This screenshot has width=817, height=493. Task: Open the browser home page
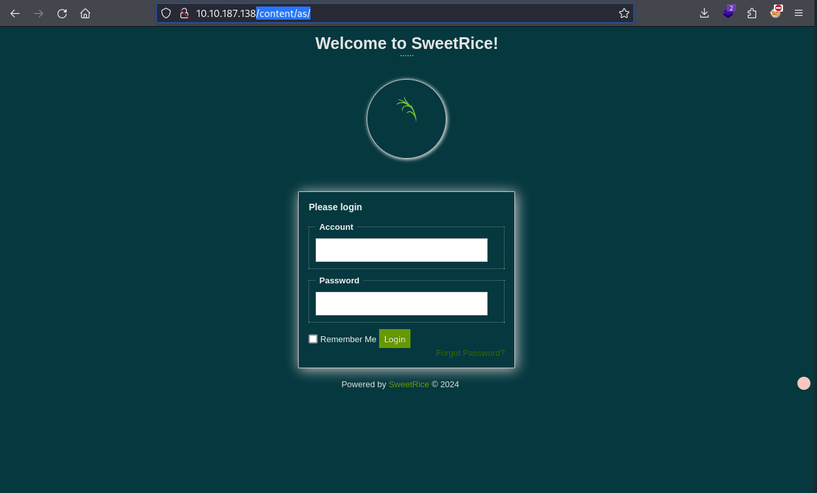pos(85,13)
